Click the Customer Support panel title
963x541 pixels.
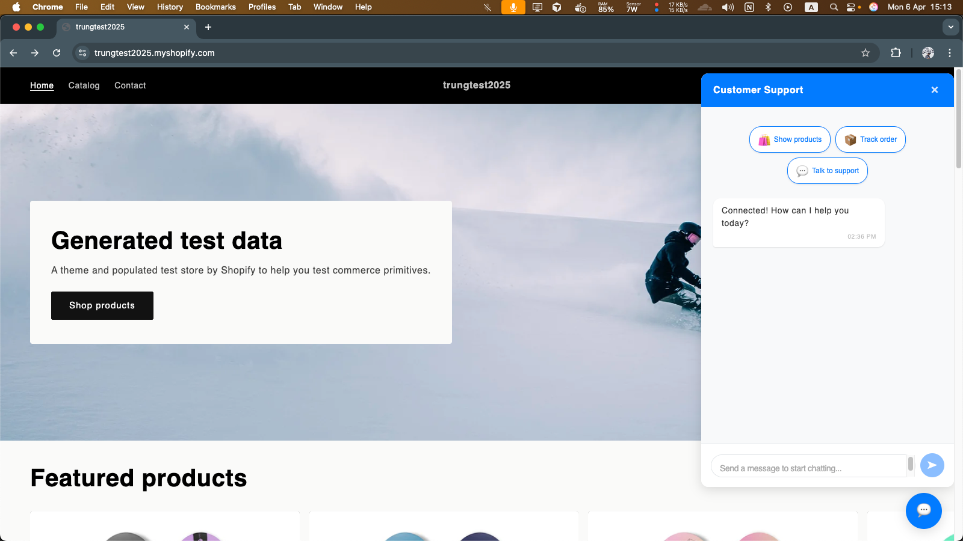[758, 90]
